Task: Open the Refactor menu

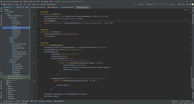Action: (x=26, y=1)
